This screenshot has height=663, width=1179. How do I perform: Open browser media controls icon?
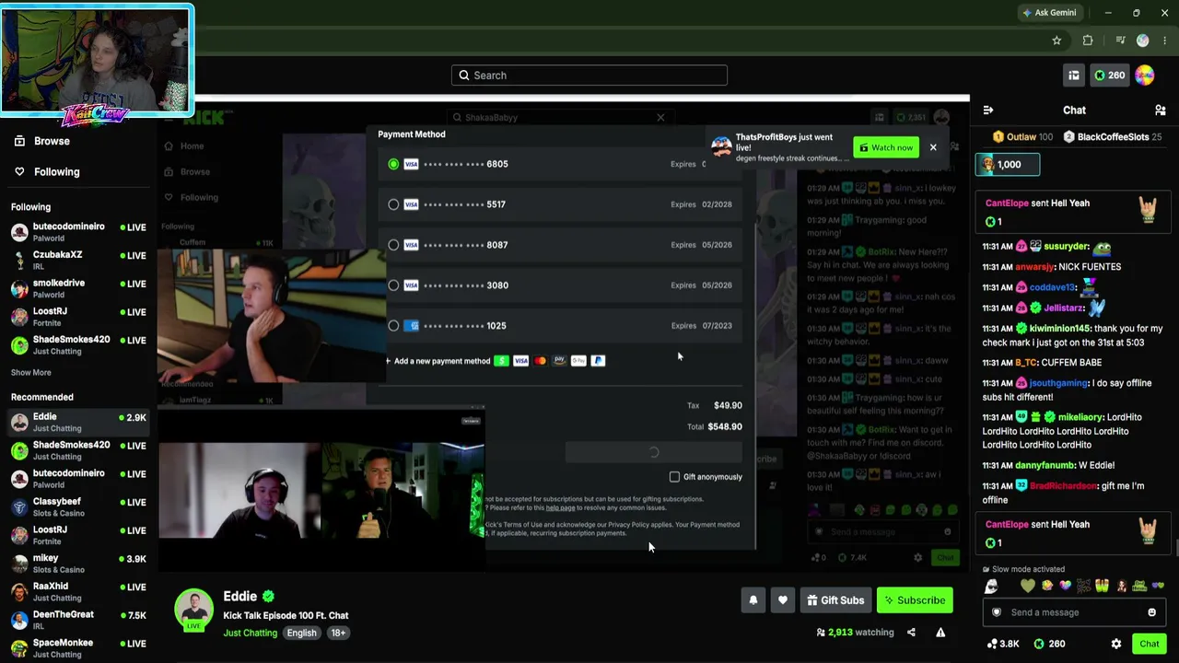pos(1120,41)
